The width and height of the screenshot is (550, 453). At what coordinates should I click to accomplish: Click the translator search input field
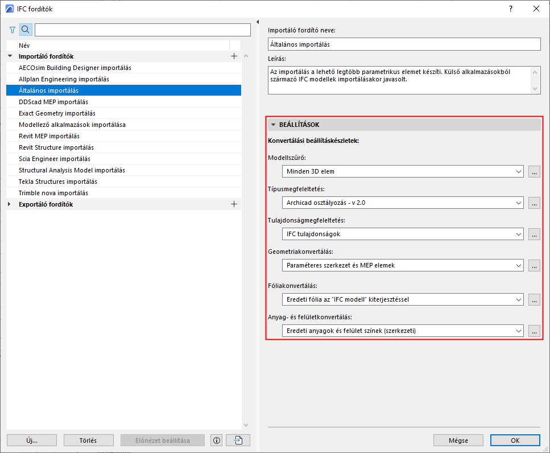(x=142, y=30)
